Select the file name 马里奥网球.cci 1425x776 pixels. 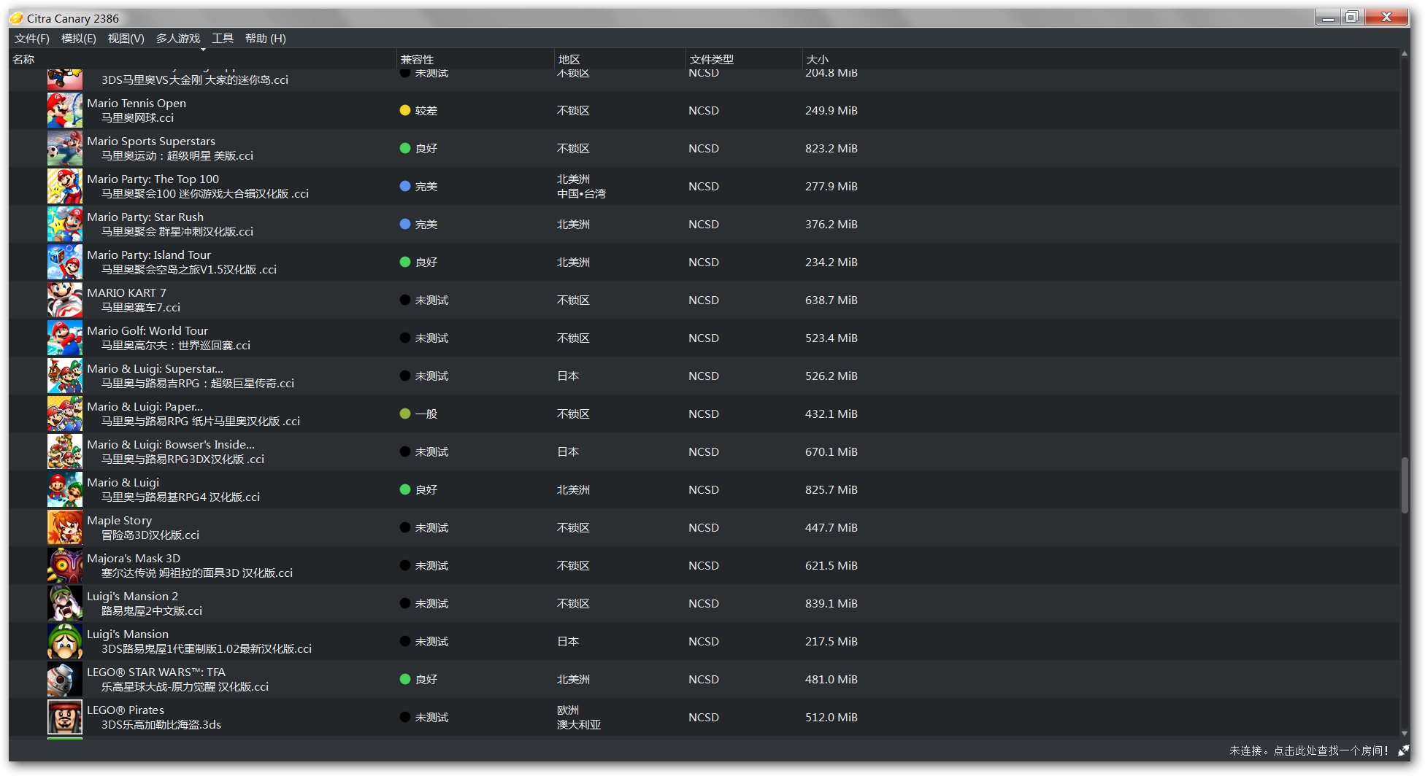137,118
